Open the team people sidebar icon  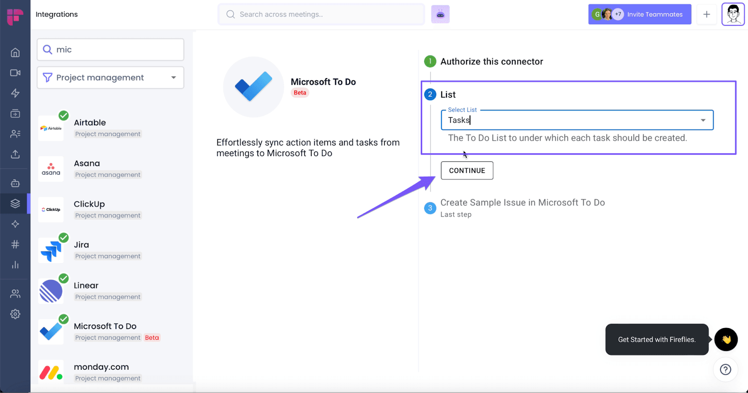click(15, 293)
